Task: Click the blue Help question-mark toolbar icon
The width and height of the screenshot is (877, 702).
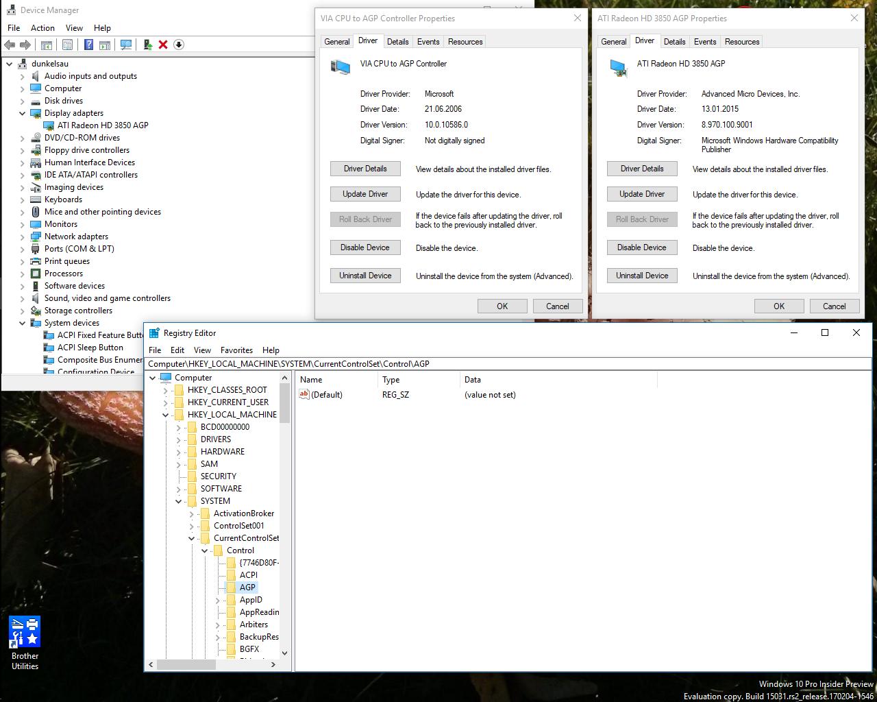Action: coord(88,45)
